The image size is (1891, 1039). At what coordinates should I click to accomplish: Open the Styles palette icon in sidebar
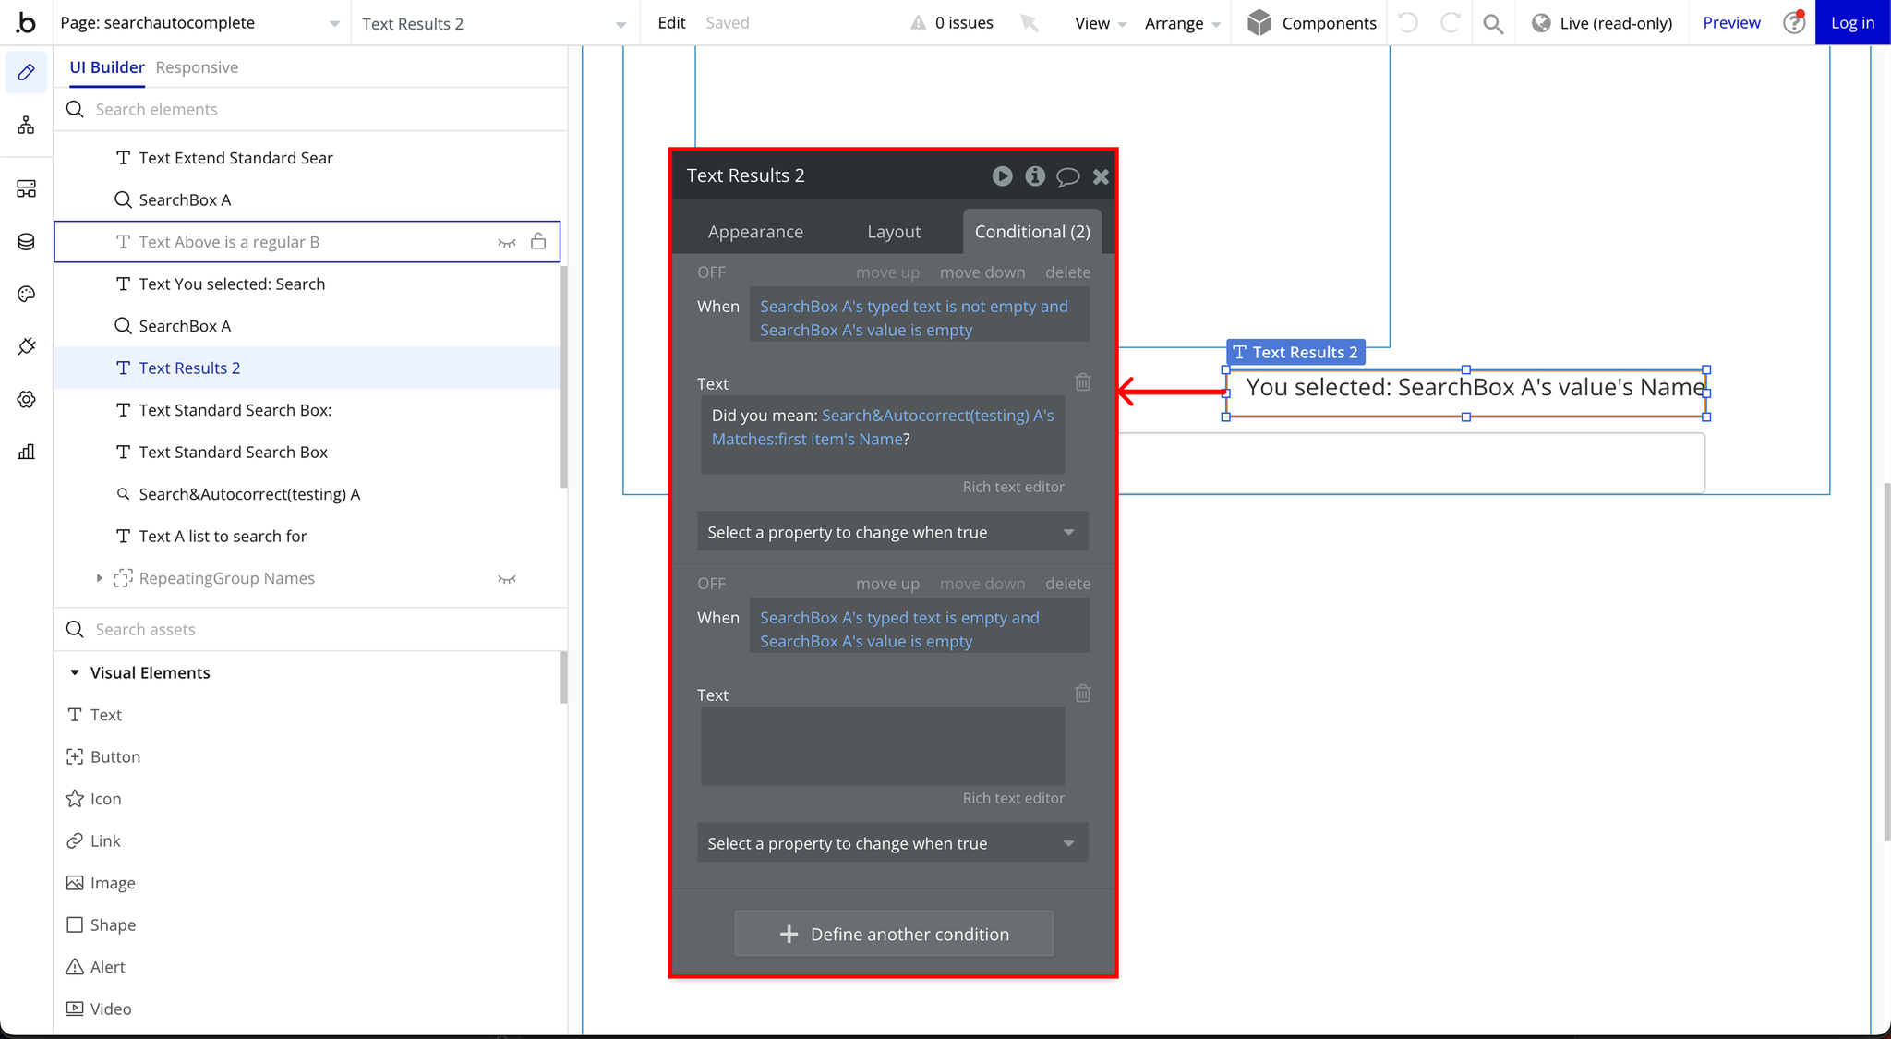26,294
